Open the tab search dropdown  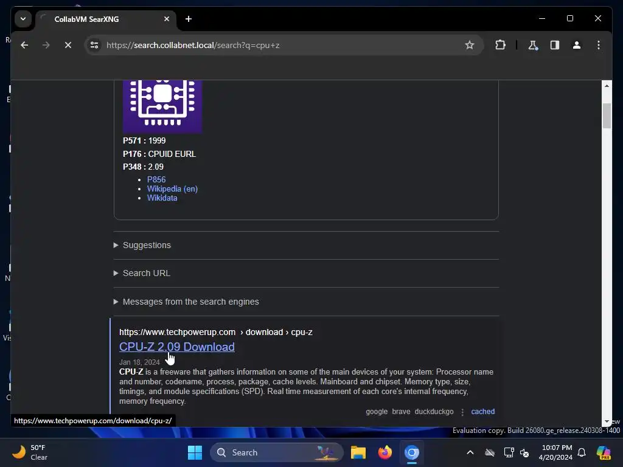pyautogui.click(x=23, y=19)
